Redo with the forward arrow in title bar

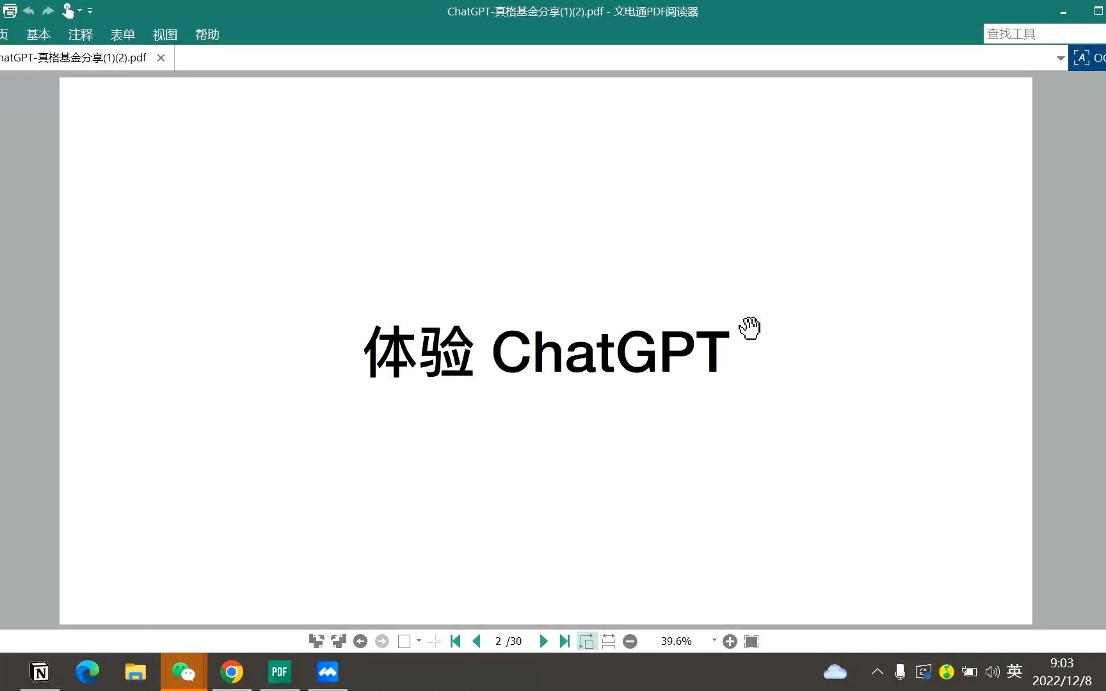click(x=48, y=11)
